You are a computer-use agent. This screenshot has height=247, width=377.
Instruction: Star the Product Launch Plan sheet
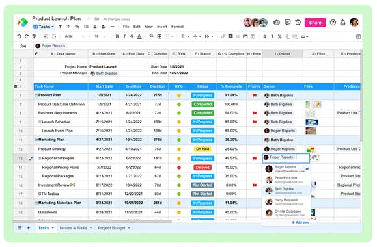[x=89, y=19]
